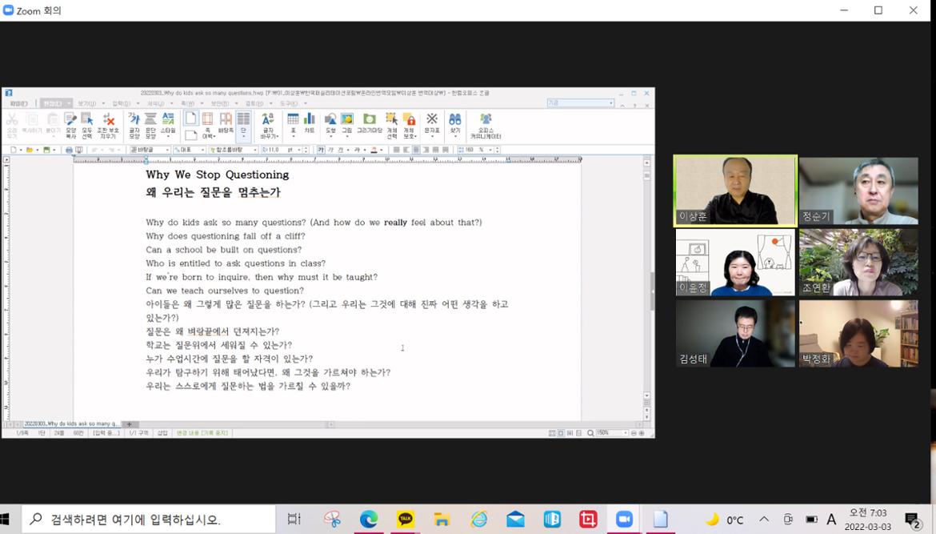The width and height of the screenshot is (936, 534).
Task: Click the add new document tab plus button
Action: pos(130,424)
